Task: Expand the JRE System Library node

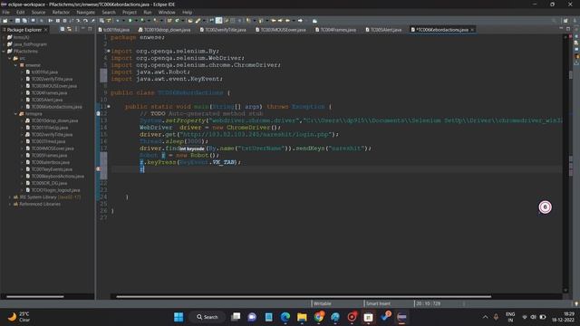Action: coord(10,197)
